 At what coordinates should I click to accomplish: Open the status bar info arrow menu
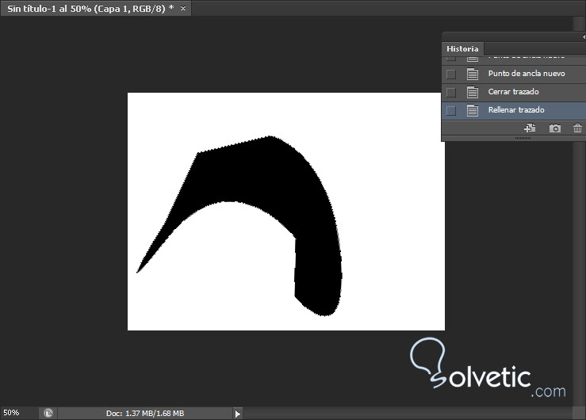tap(238, 414)
